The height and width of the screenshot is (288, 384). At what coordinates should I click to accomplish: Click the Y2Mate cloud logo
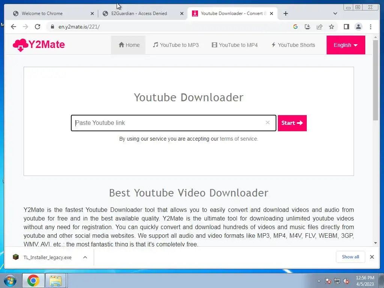click(39, 45)
